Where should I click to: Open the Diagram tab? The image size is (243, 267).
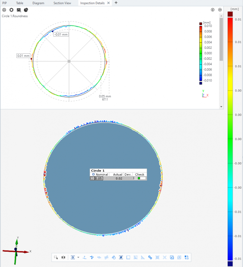pyautogui.click(x=38, y=3)
